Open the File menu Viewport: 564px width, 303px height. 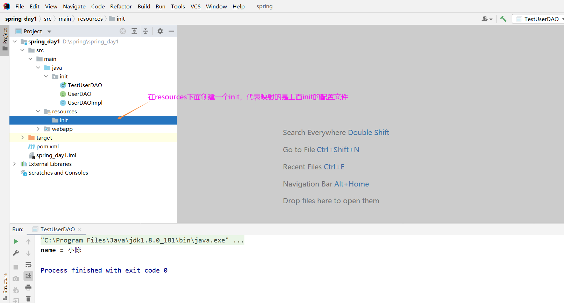click(20, 6)
